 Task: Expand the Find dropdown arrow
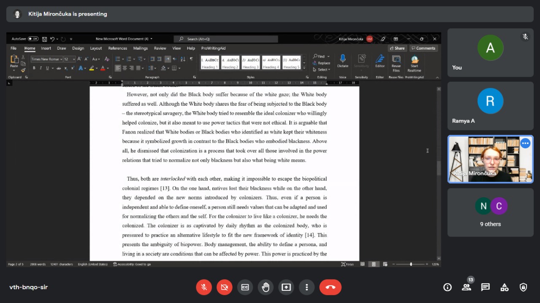[x=329, y=56]
